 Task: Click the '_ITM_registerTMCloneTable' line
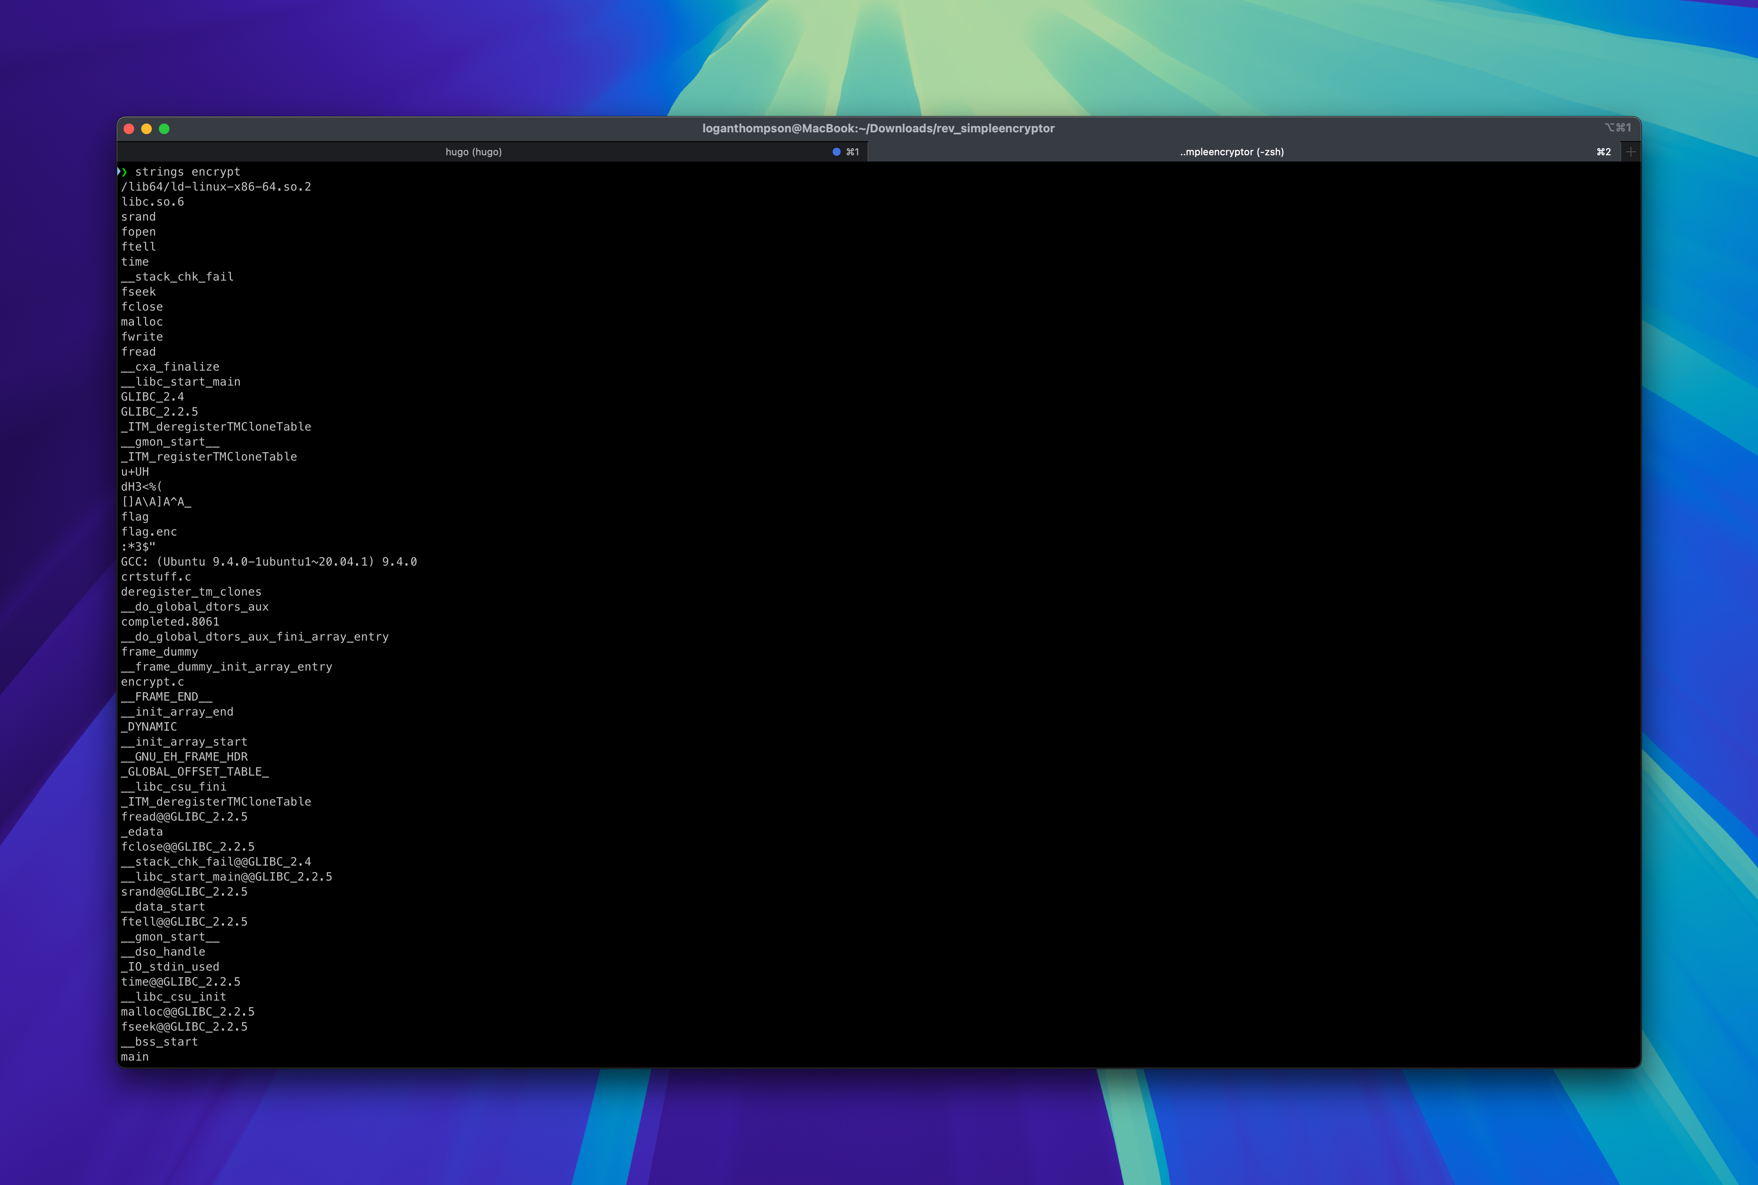pos(209,457)
